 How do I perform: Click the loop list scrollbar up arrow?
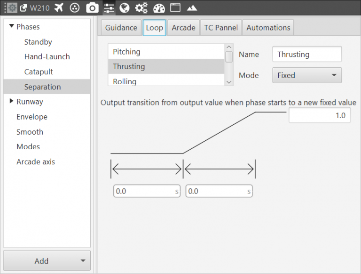click(x=229, y=47)
